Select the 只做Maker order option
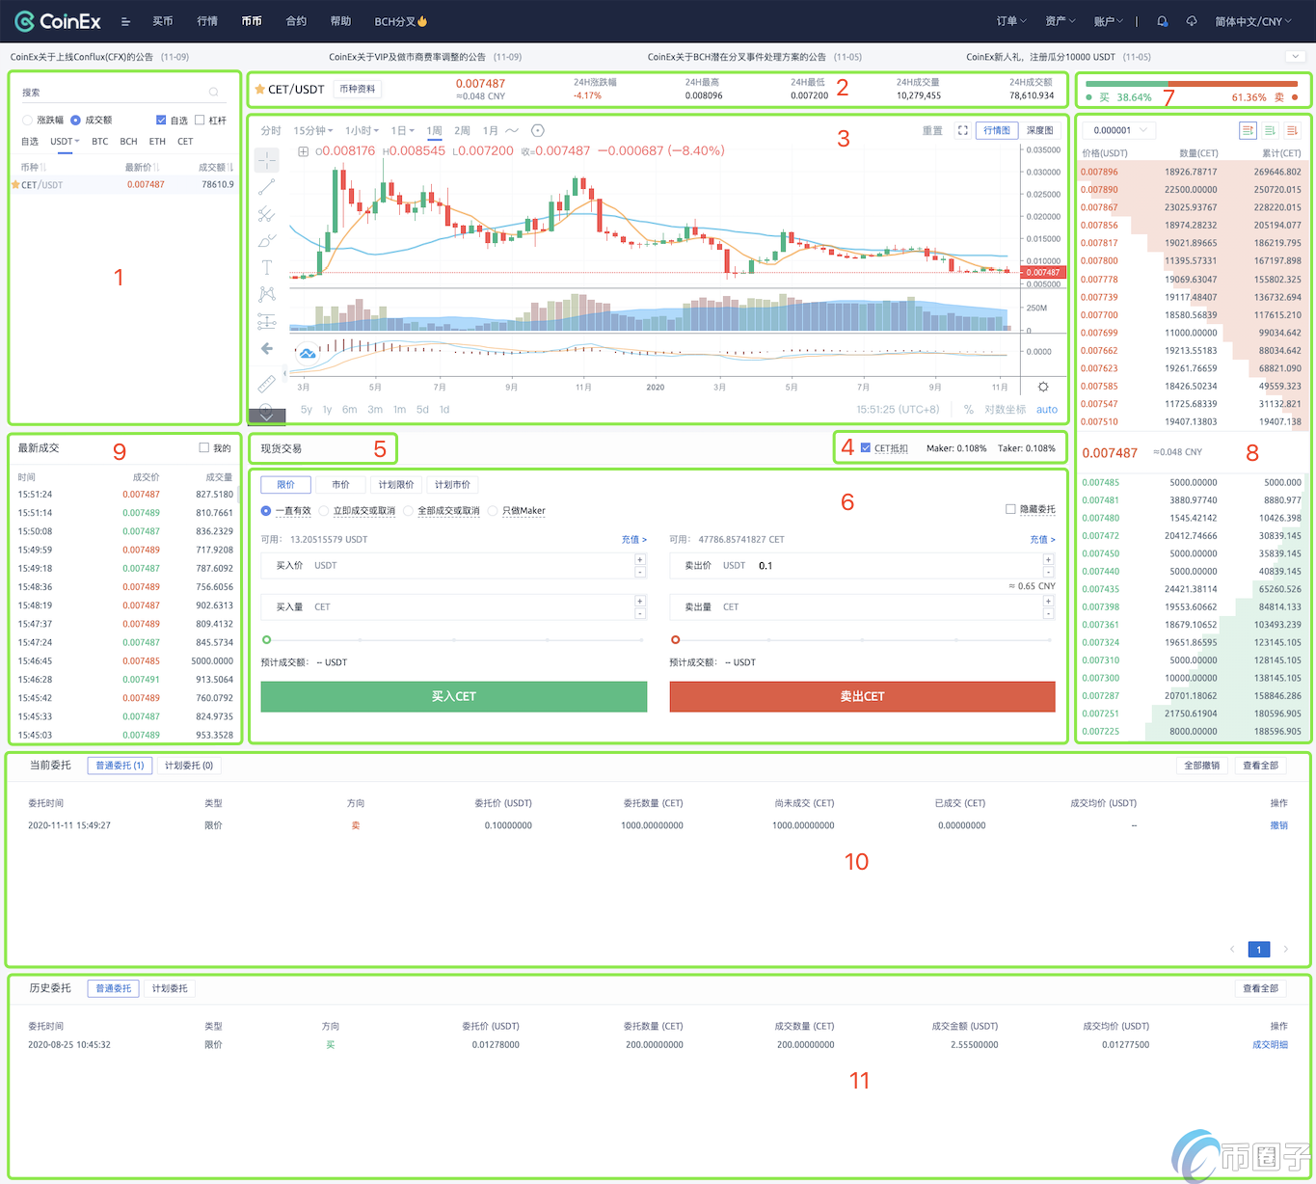 493,511
